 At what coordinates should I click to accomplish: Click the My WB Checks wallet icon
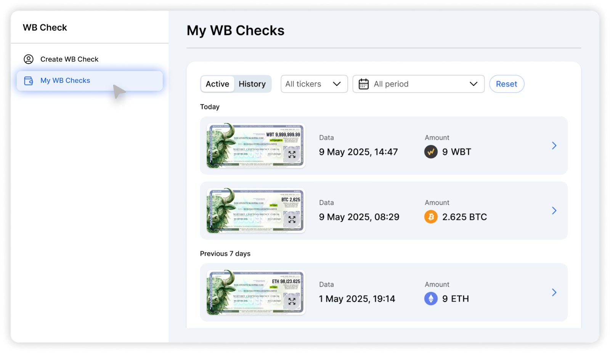tap(29, 81)
